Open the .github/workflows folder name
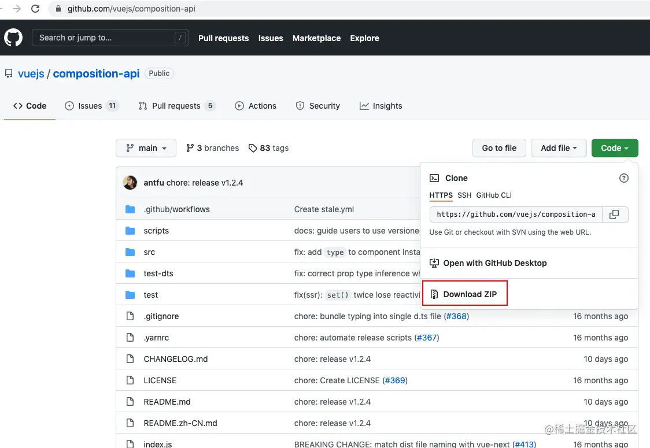Screen dimensions: 650x448 176,209
